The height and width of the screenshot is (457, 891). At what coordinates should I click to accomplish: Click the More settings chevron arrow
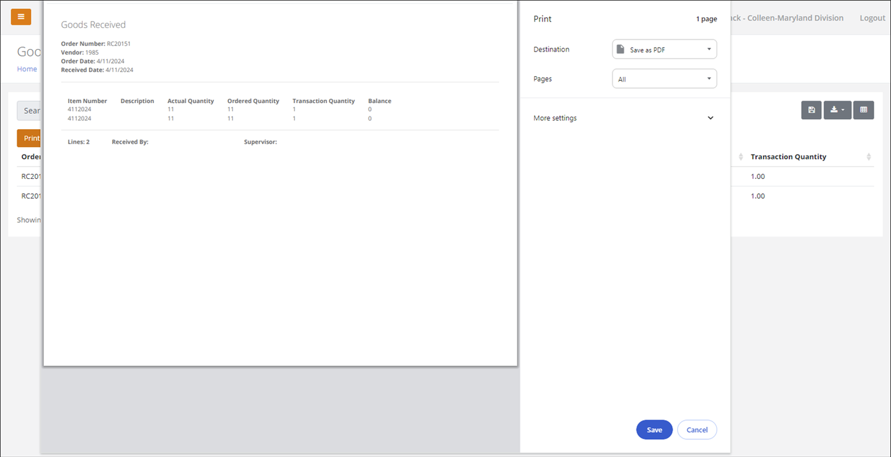(711, 118)
